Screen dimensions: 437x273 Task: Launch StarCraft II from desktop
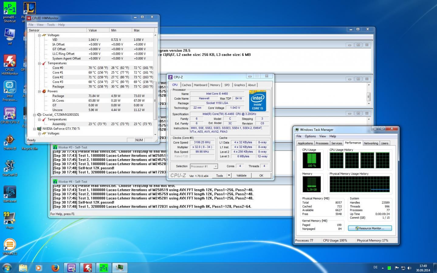(10, 168)
